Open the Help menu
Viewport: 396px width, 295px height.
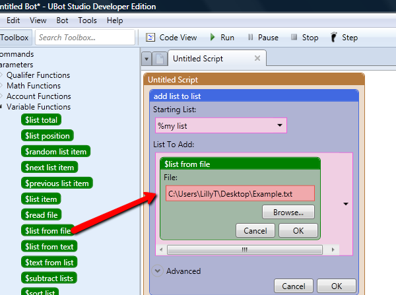point(115,20)
